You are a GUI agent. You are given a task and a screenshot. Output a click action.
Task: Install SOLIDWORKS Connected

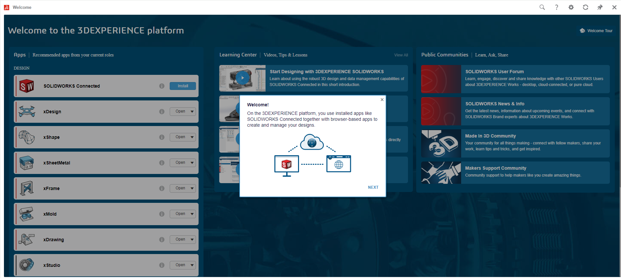click(x=183, y=86)
